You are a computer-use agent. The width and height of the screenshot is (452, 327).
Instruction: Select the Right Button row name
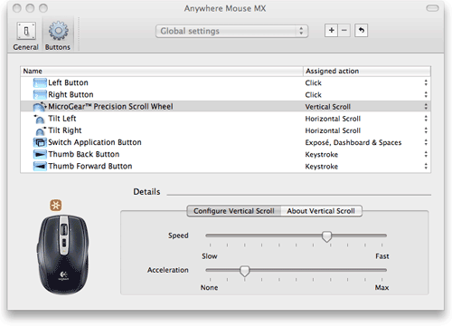(x=71, y=94)
